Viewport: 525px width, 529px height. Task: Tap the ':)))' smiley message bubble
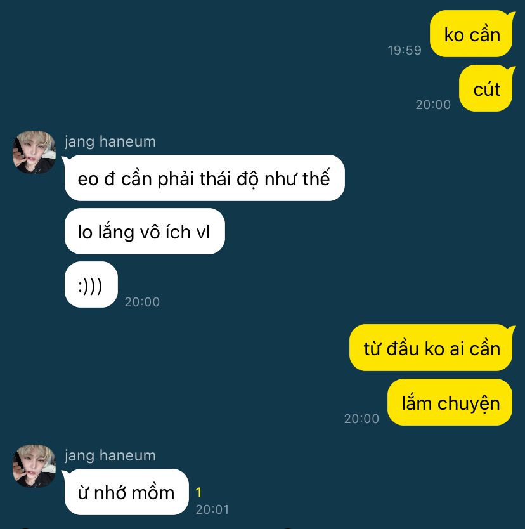91,284
